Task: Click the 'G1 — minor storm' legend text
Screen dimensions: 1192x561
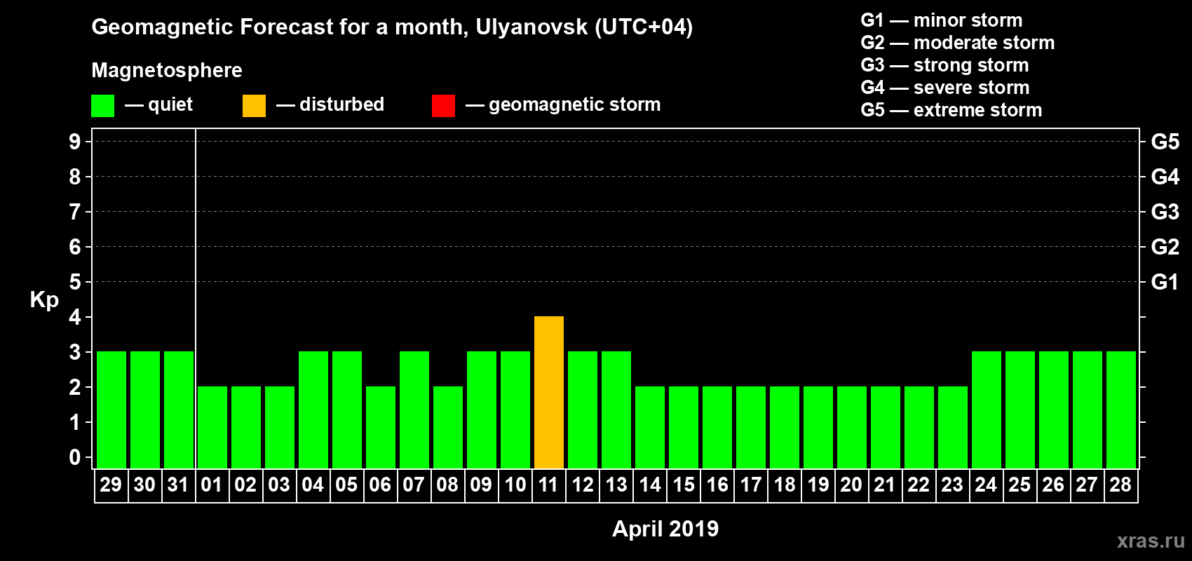Action: pyautogui.click(x=942, y=20)
